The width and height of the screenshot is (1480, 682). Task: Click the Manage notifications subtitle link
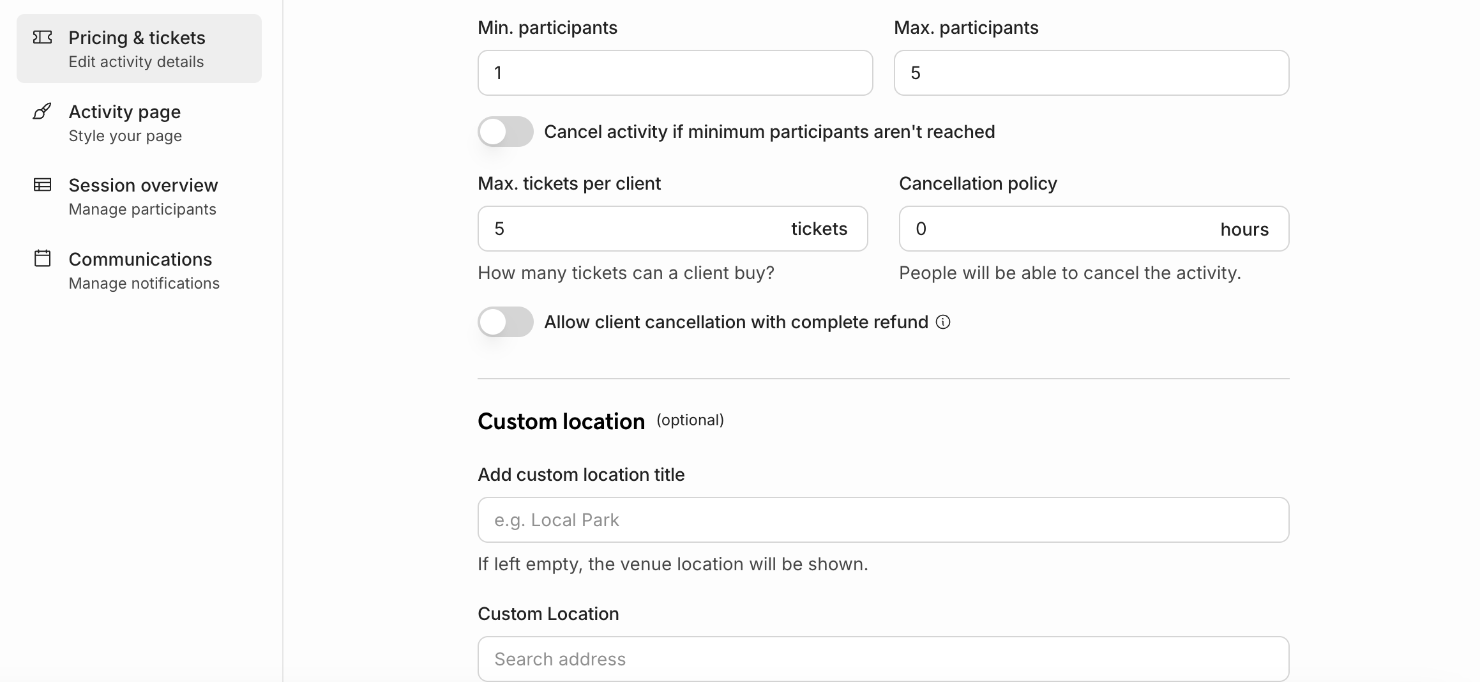144,284
